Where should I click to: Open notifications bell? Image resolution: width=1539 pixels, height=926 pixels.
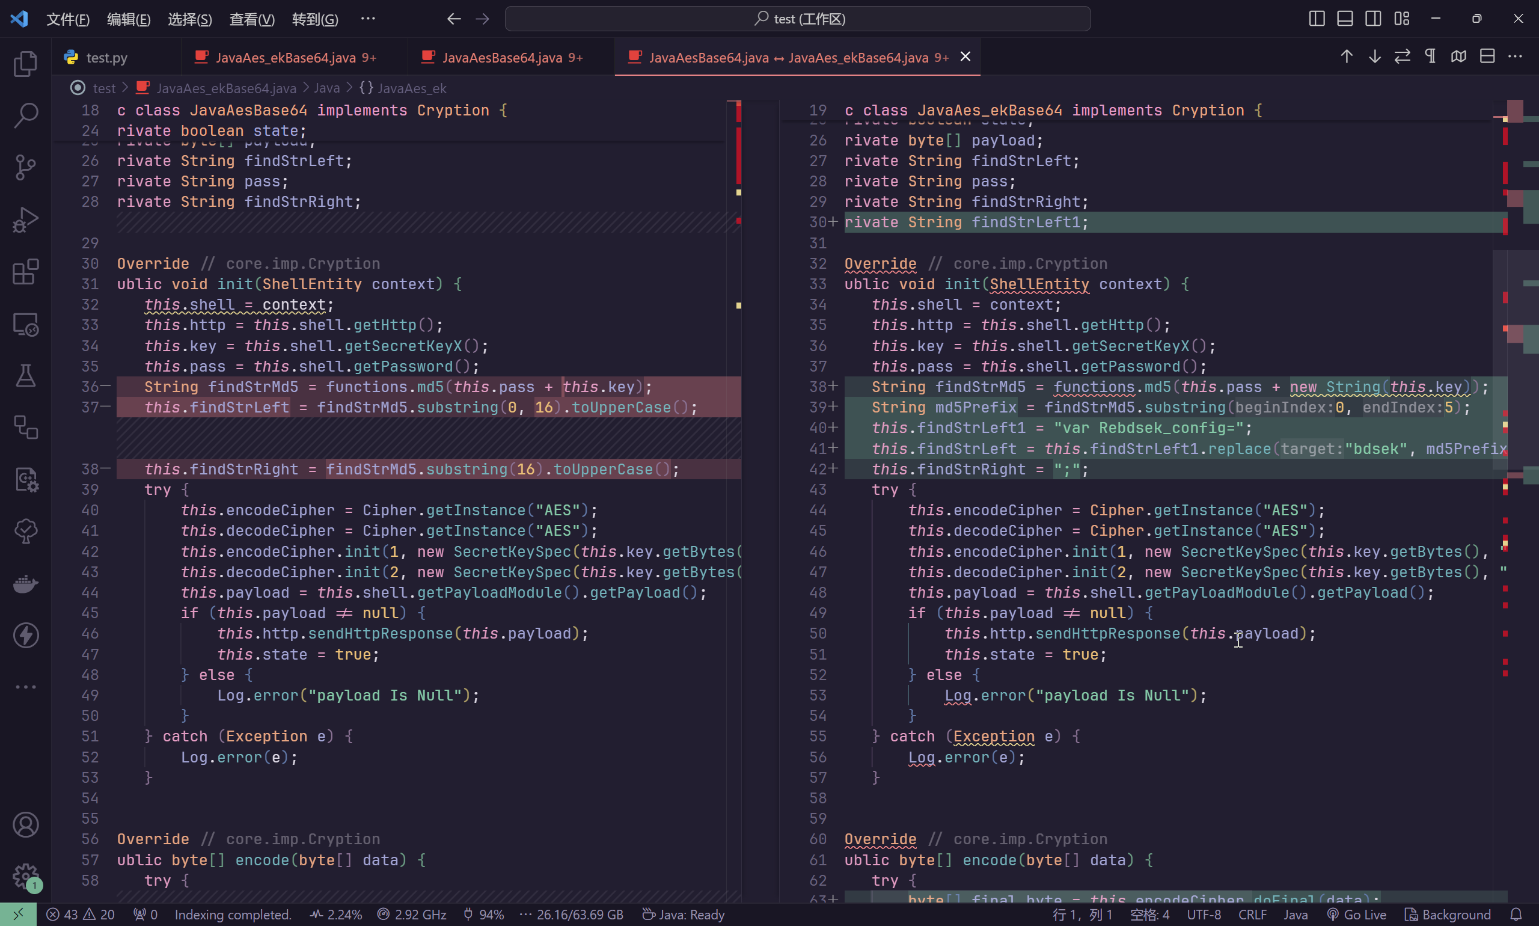coord(1516,914)
